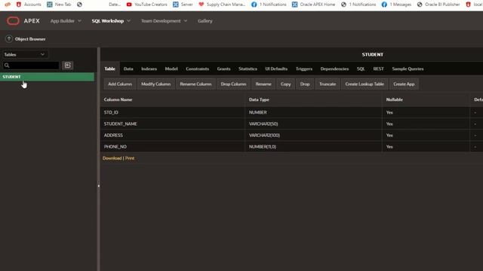483x271 pixels.
Task: Switch to the Model tab
Action: [x=171, y=69]
